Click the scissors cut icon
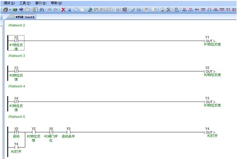Image resolution: width=237 pixels, height=159 pixels. (69, 10)
